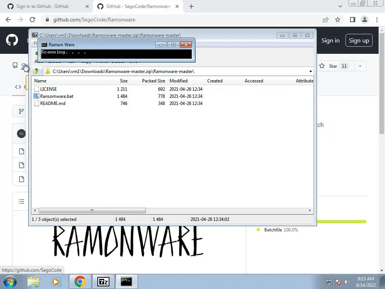
Task: Click the 7-Zip scrollbar right arrow
Action: (310, 210)
